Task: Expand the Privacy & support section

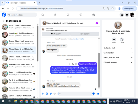Action: [118, 62]
